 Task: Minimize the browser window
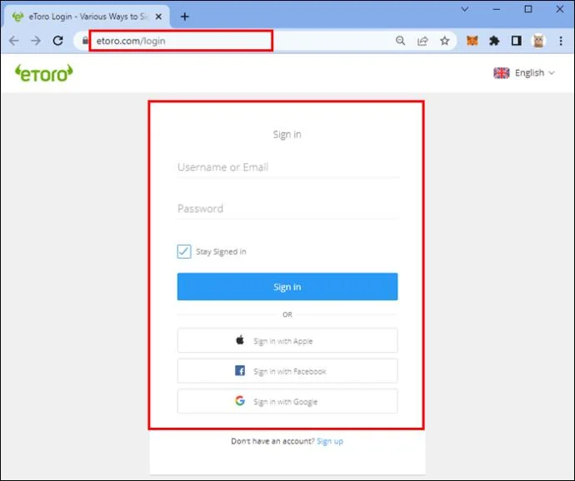tap(497, 9)
